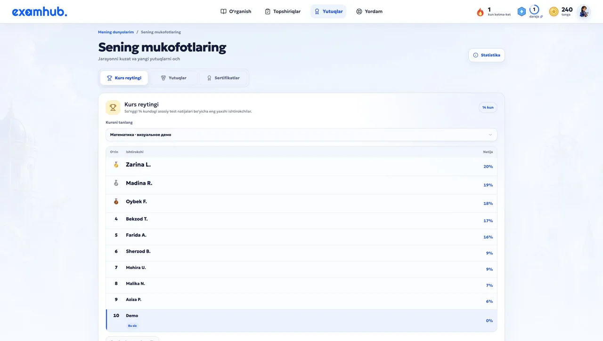Viewport: 603px width, 341px height.
Task: Click the 7% result value
Action: click(x=489, y=285)
